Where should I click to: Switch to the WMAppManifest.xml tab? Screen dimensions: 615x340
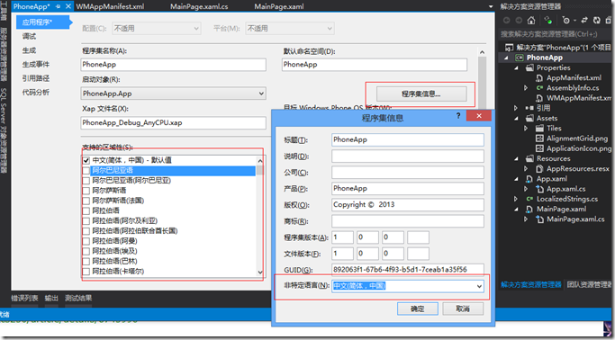tap(110, 6)
